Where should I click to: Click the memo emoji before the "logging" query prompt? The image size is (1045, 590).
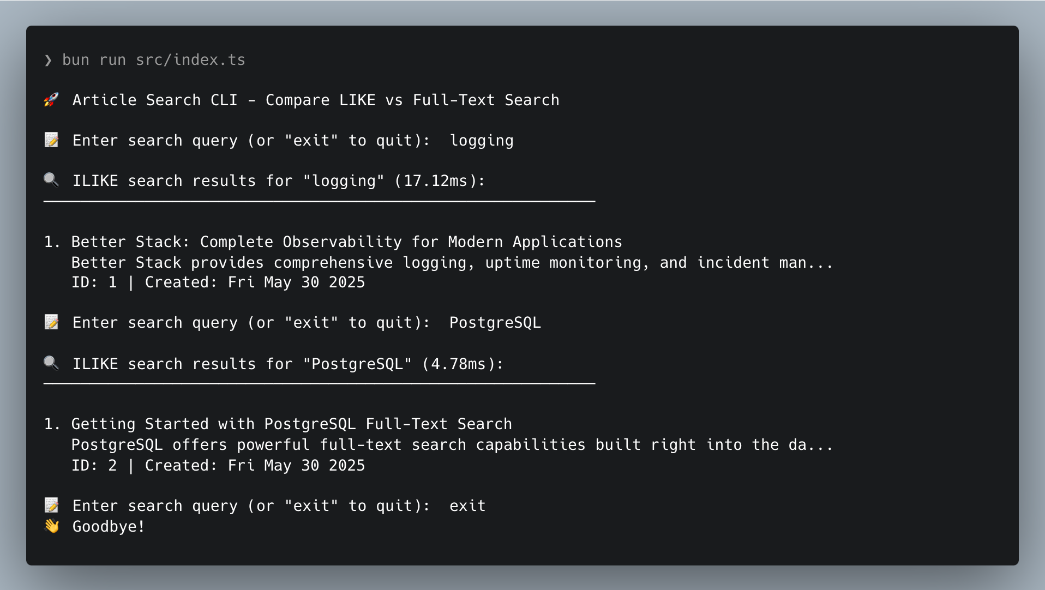click(x=51, y=140)
